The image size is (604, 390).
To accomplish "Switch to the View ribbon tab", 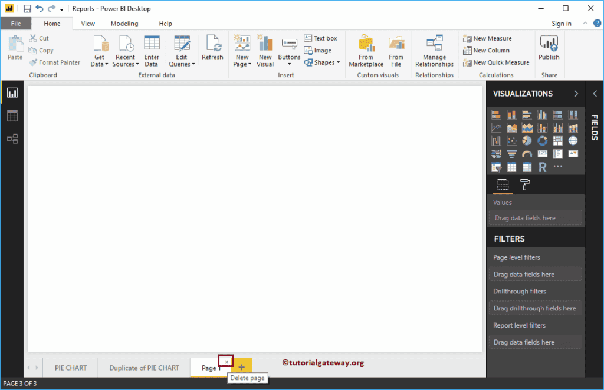I will (88, 23).
